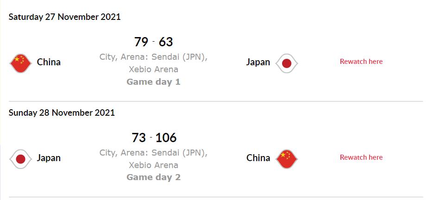The image size is (428, 200).
Task: Click the 73 - 106 final score
Action: point(153,138)
